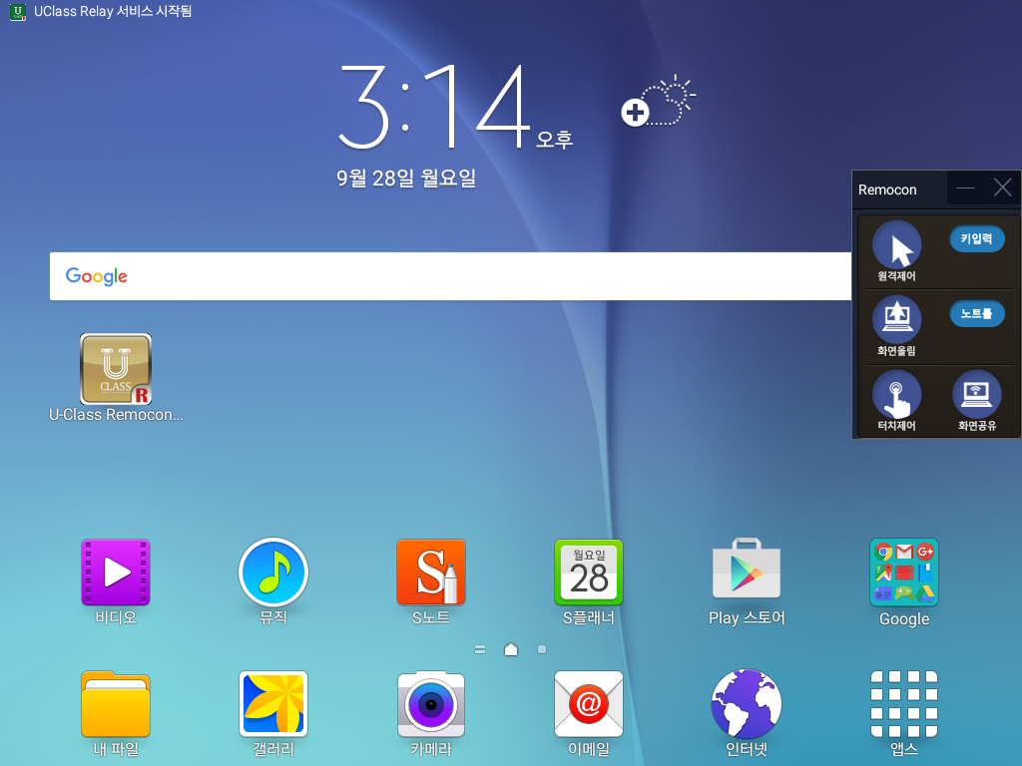Close the Remocon panel
Image resolution: width=1022 pixels, height=766 pixels.
point(1002,189)
